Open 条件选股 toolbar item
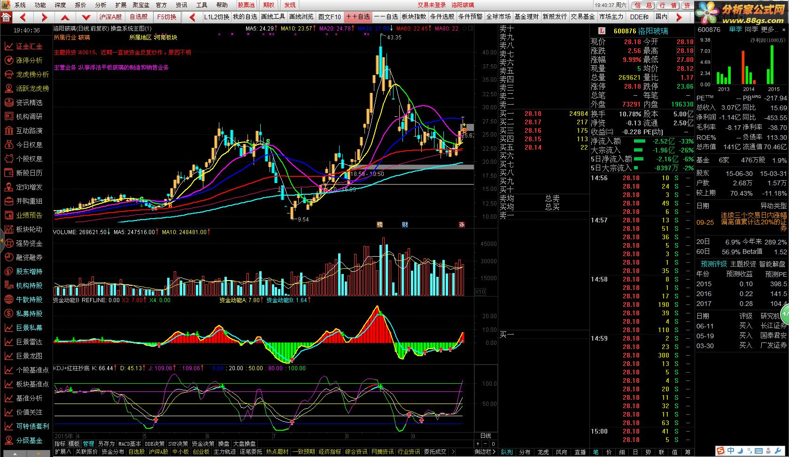 [442, 17]
